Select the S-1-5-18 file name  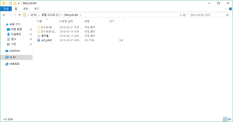(46, 27)
